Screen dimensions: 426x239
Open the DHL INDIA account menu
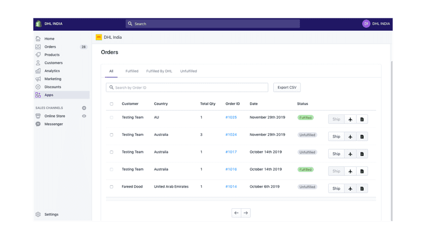(x=376, y=24)
